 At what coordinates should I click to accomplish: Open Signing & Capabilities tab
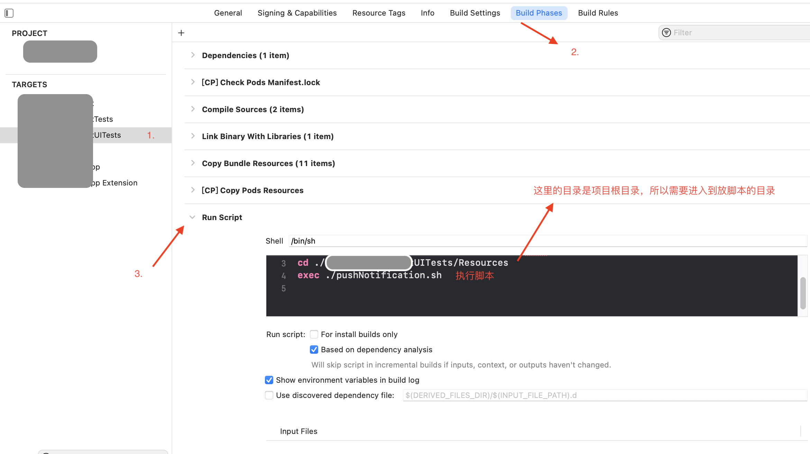coord(297,13)
